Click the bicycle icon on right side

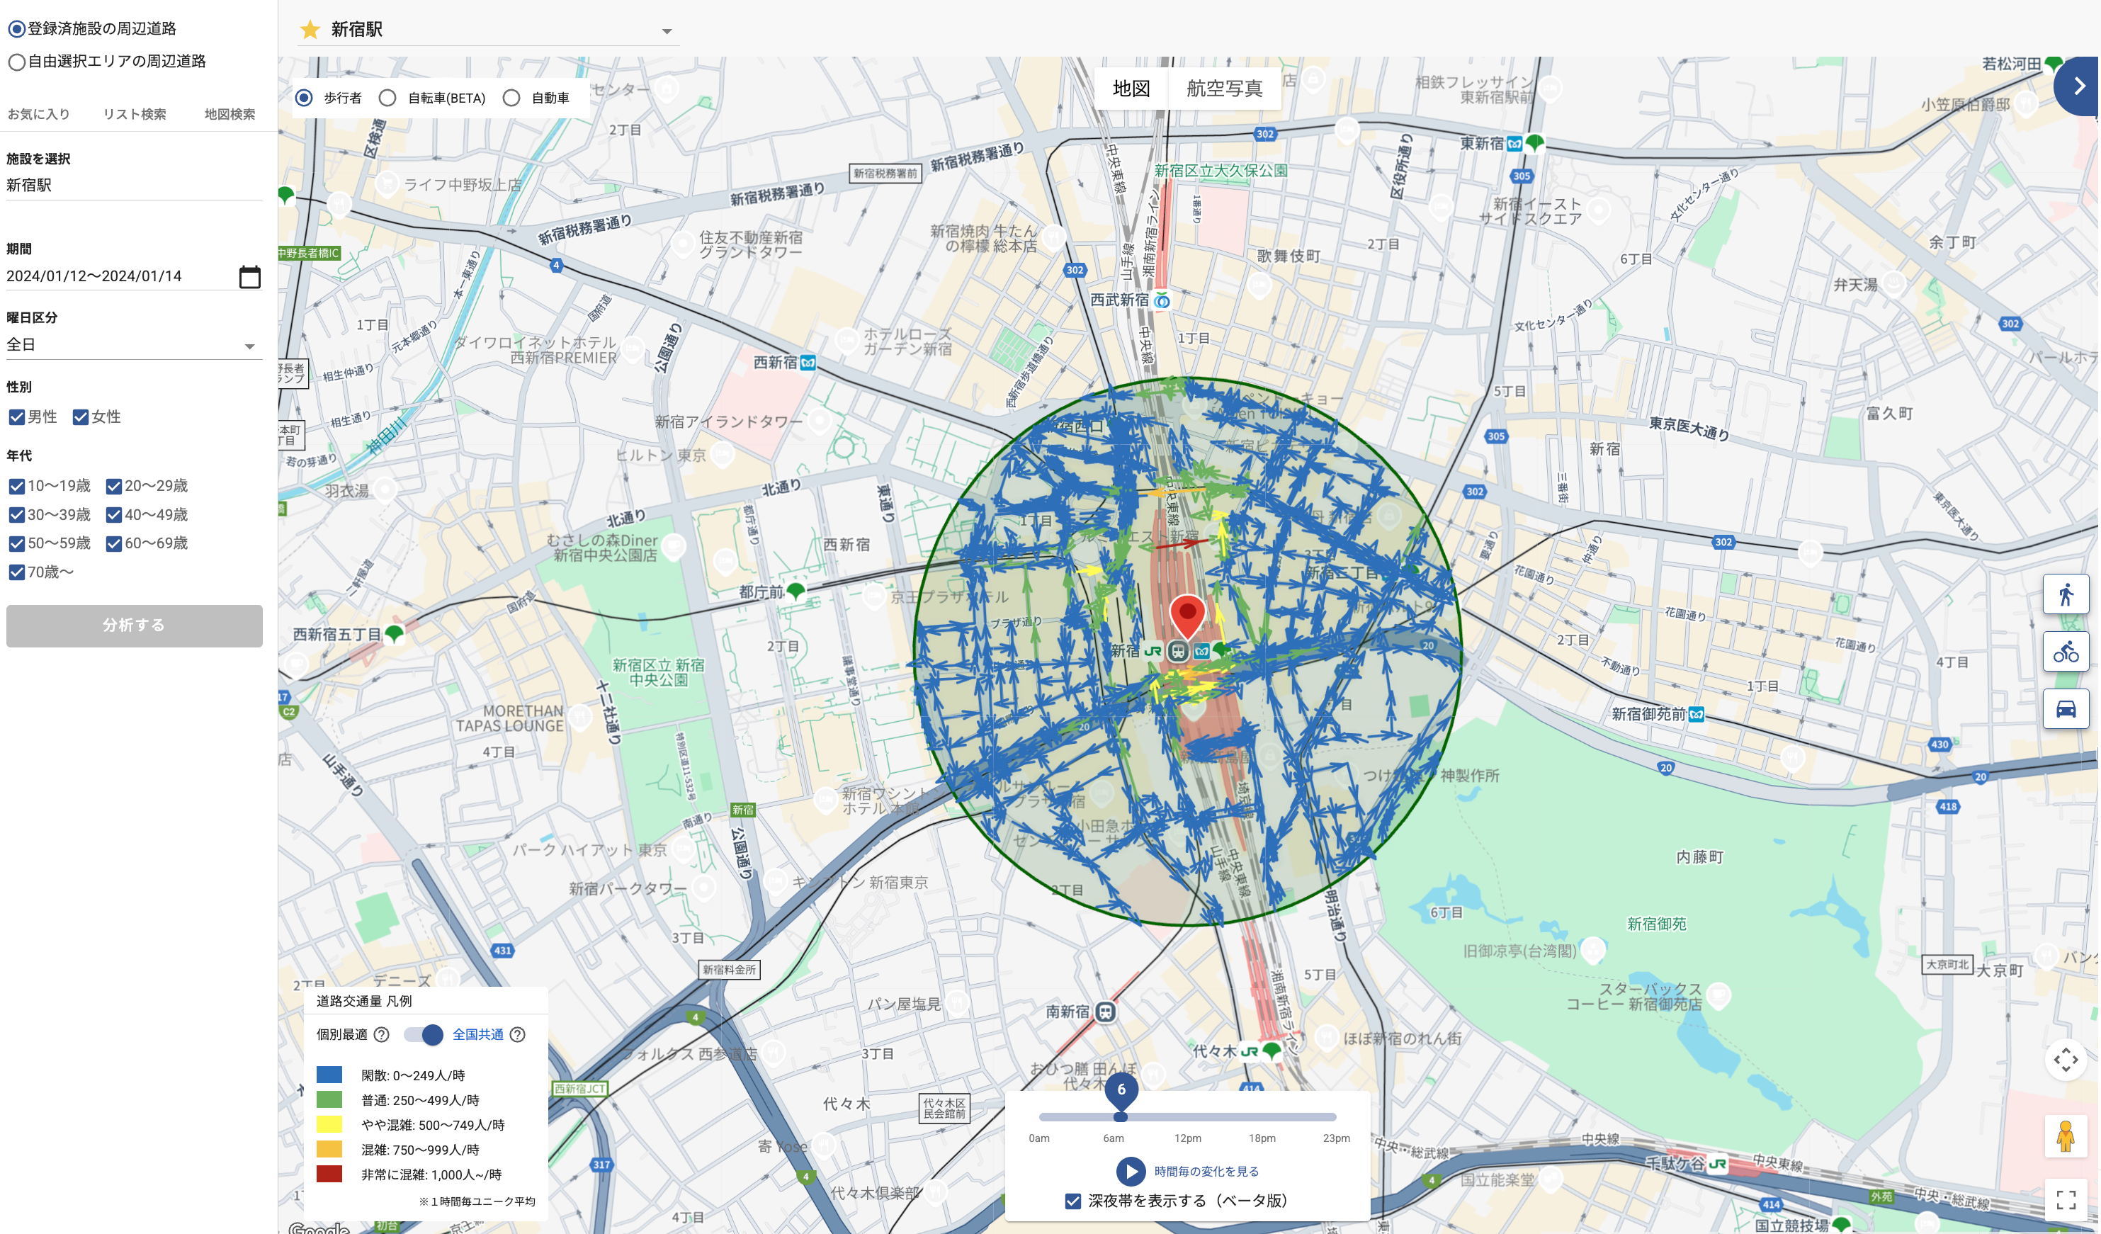(2065, 651)
